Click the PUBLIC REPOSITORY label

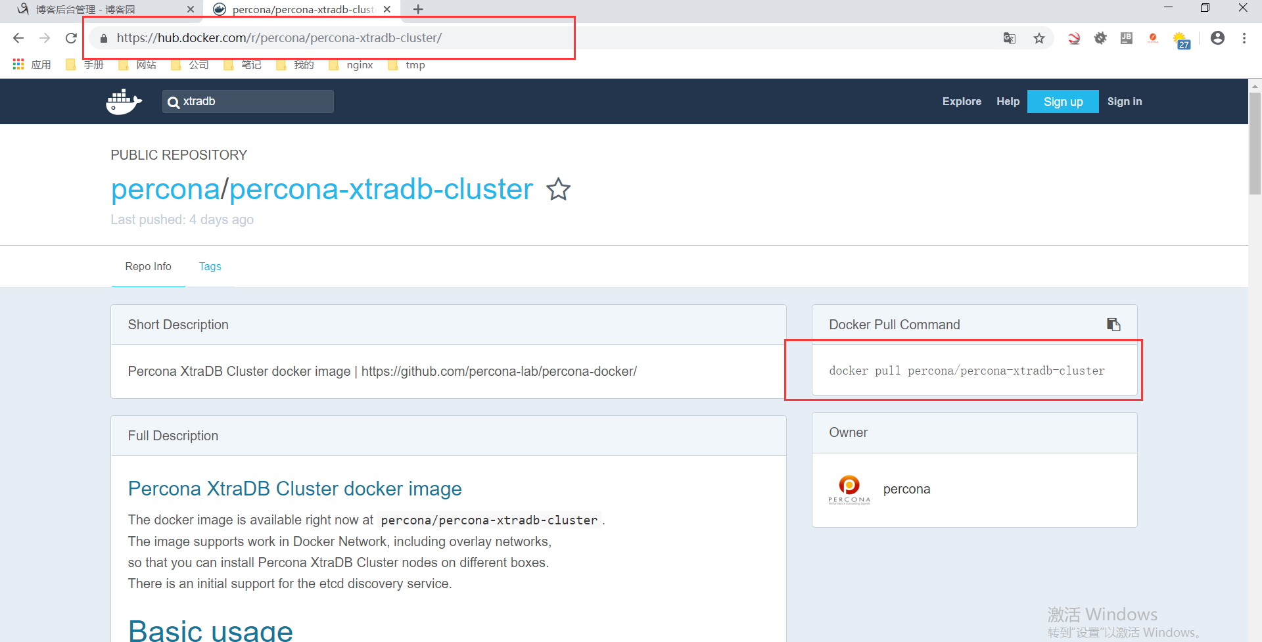[179, 155]
